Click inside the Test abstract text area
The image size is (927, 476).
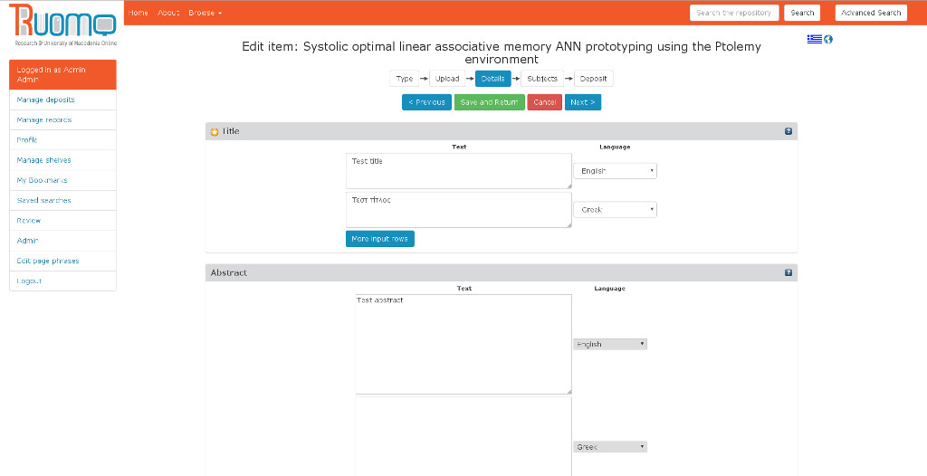(x=463, y=344)
